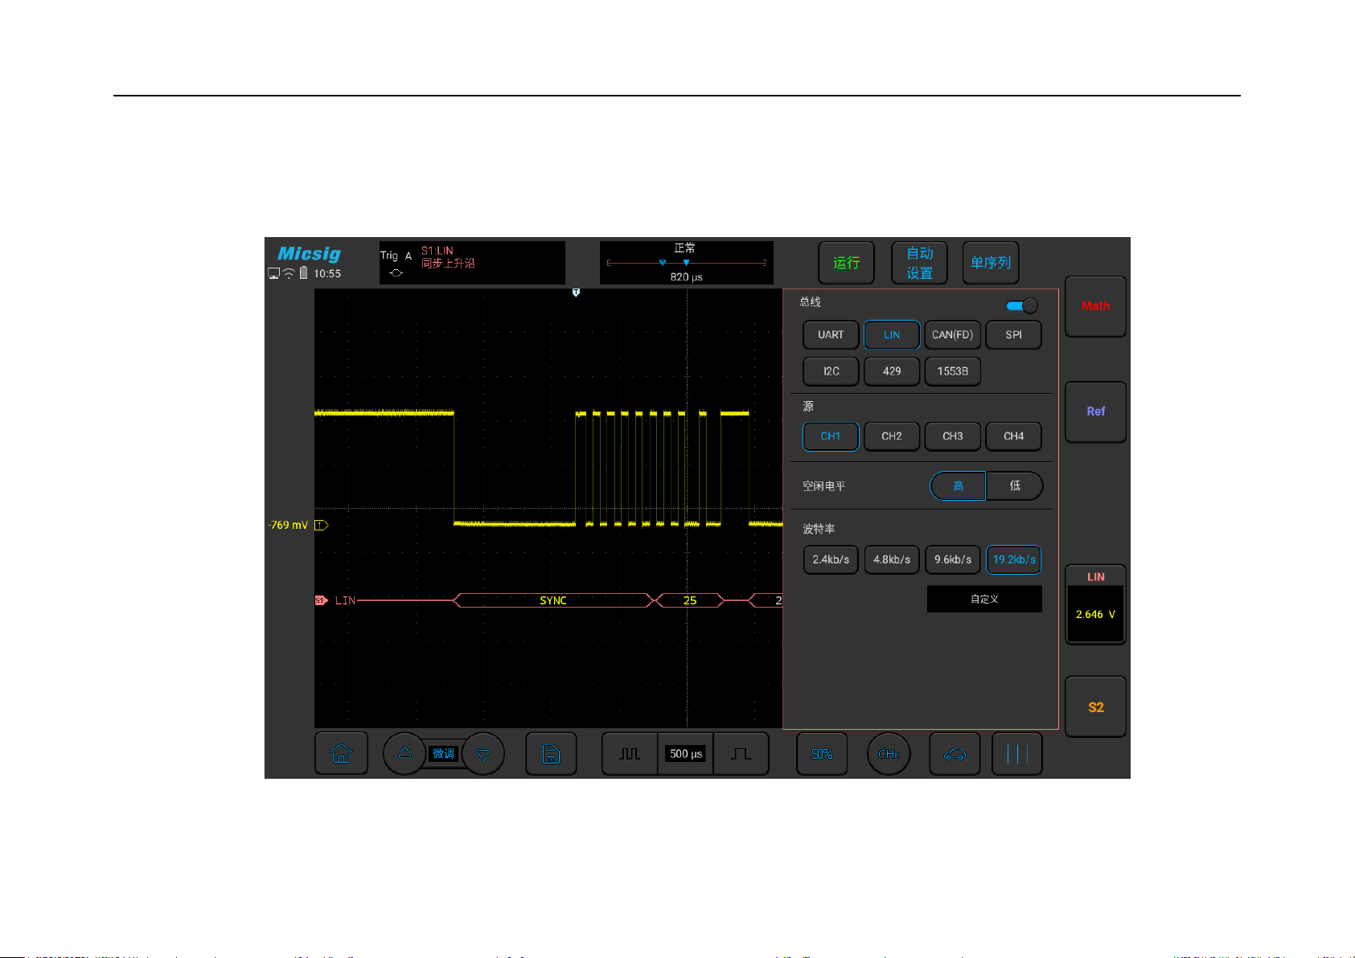
Task: Toggle the vertical cursors icon
Action: pos(1017,753)
